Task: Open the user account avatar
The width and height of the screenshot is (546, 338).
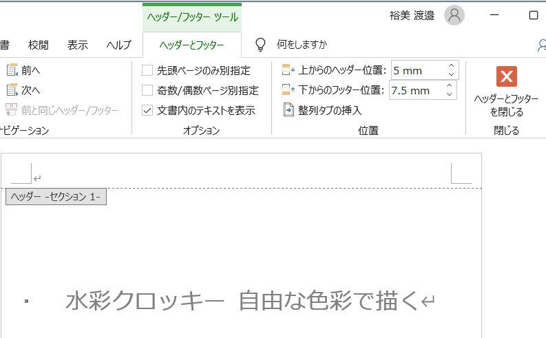Action: [454, 15]
